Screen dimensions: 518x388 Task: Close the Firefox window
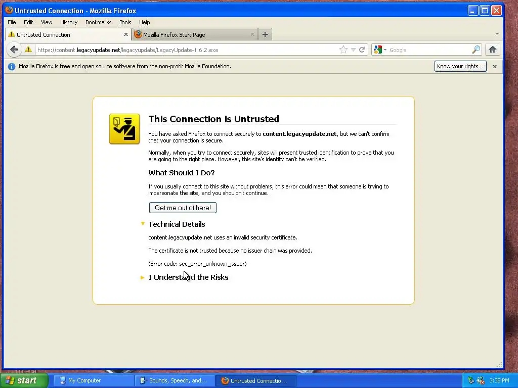tap(497, 11)
